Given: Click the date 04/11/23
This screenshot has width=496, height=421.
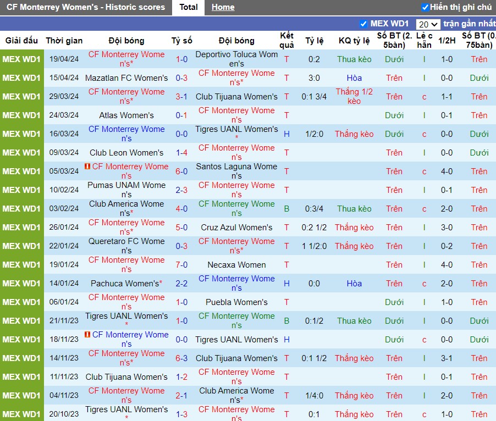Looking at the screenshot, I should [x=64, y=395].
